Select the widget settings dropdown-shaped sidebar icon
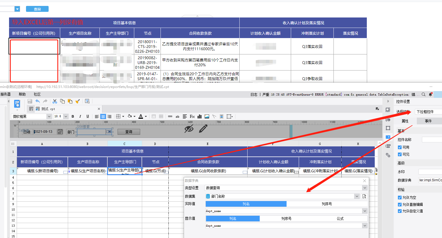442x238 pixels. (x=388, y=137)
